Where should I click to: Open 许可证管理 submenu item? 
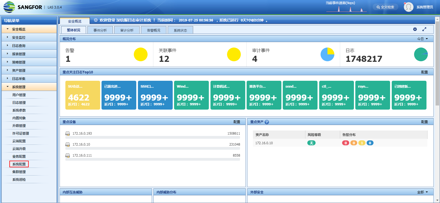tap(21, 134)
